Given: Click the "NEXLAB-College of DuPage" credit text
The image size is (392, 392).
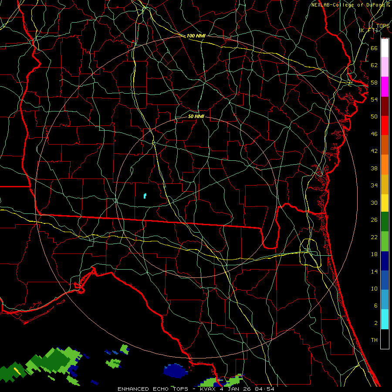Looking at the screenshot, I should [x=348, y=5].
